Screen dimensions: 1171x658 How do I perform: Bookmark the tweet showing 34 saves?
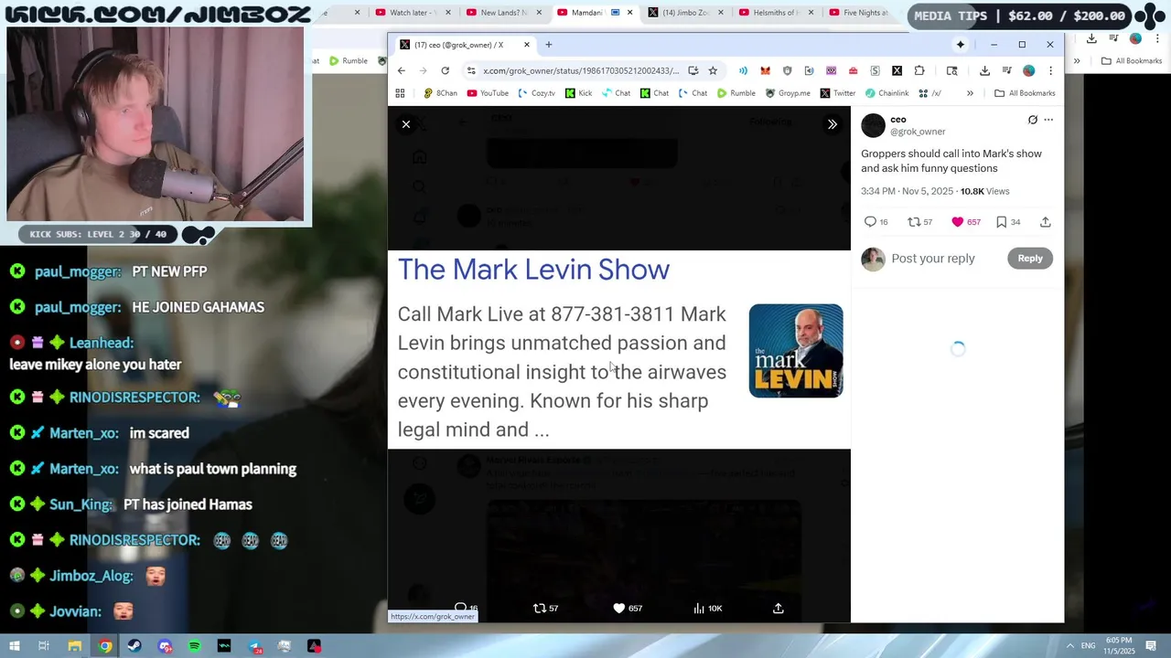(x=1008, y=222)
